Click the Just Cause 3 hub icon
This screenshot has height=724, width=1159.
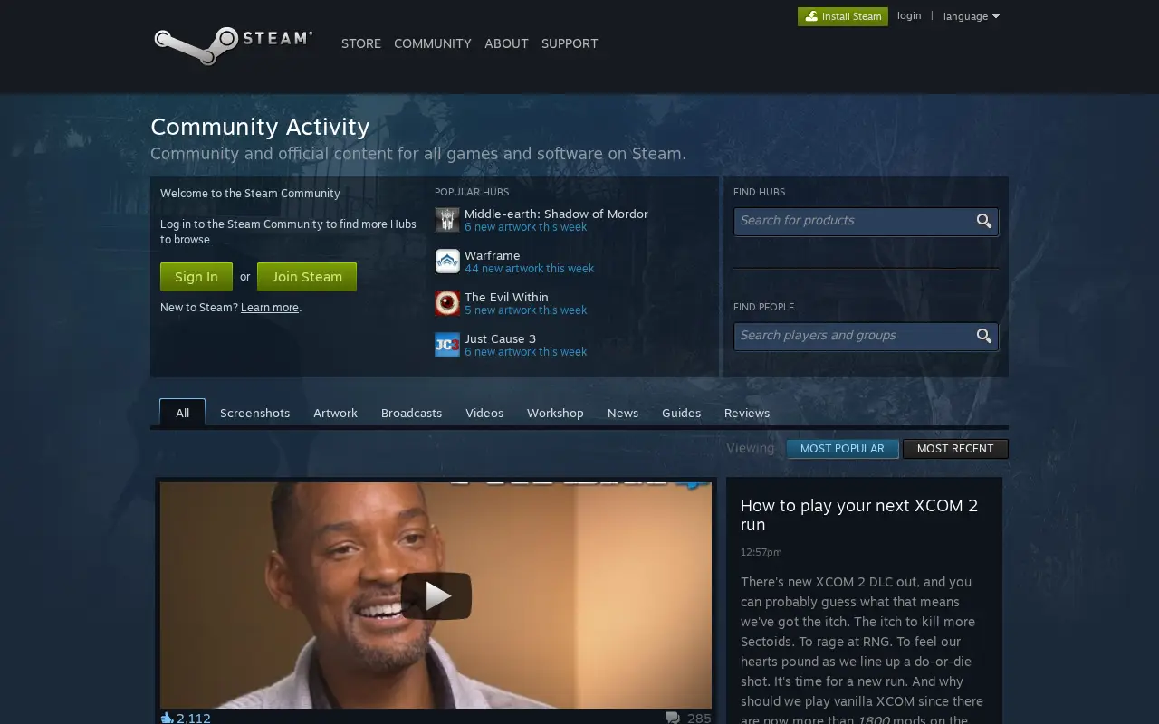(x=447, y=345)
